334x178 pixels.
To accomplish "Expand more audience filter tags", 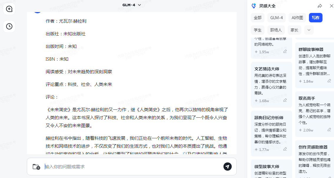I will (309, 30).
